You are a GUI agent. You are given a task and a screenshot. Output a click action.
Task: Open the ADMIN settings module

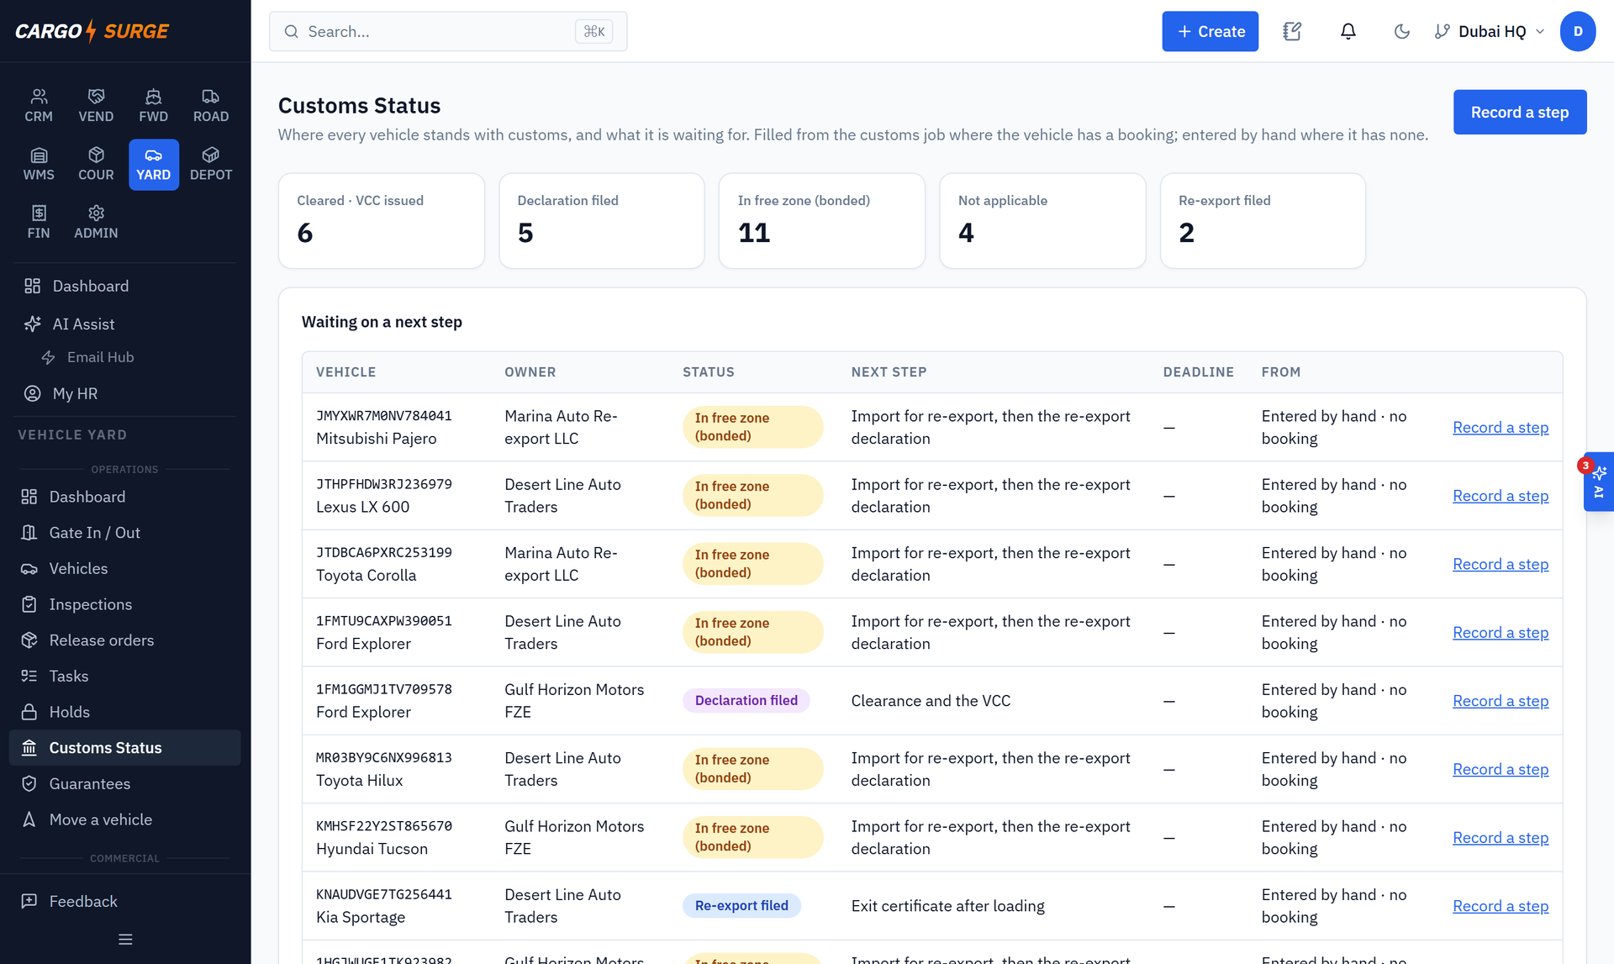coord(96,222)
